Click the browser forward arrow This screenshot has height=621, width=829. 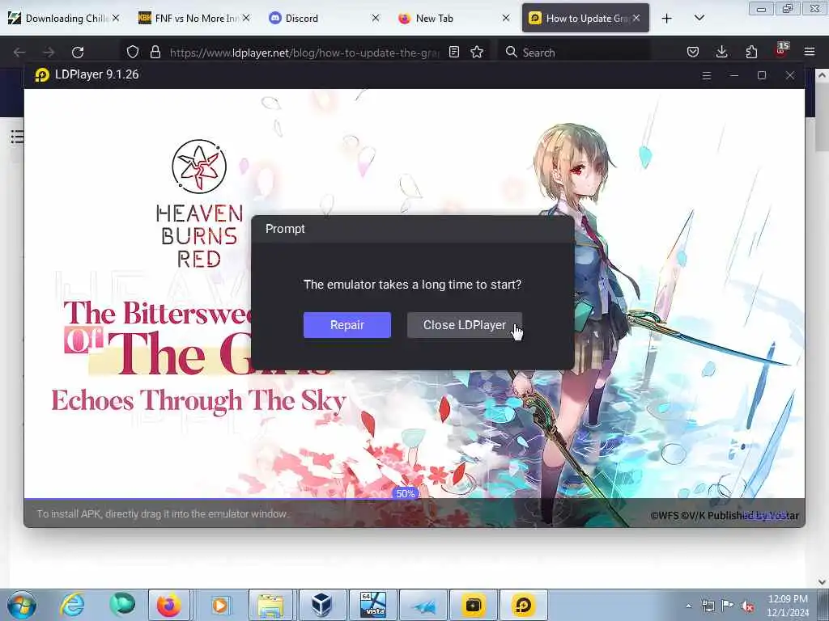coord(49,52)
